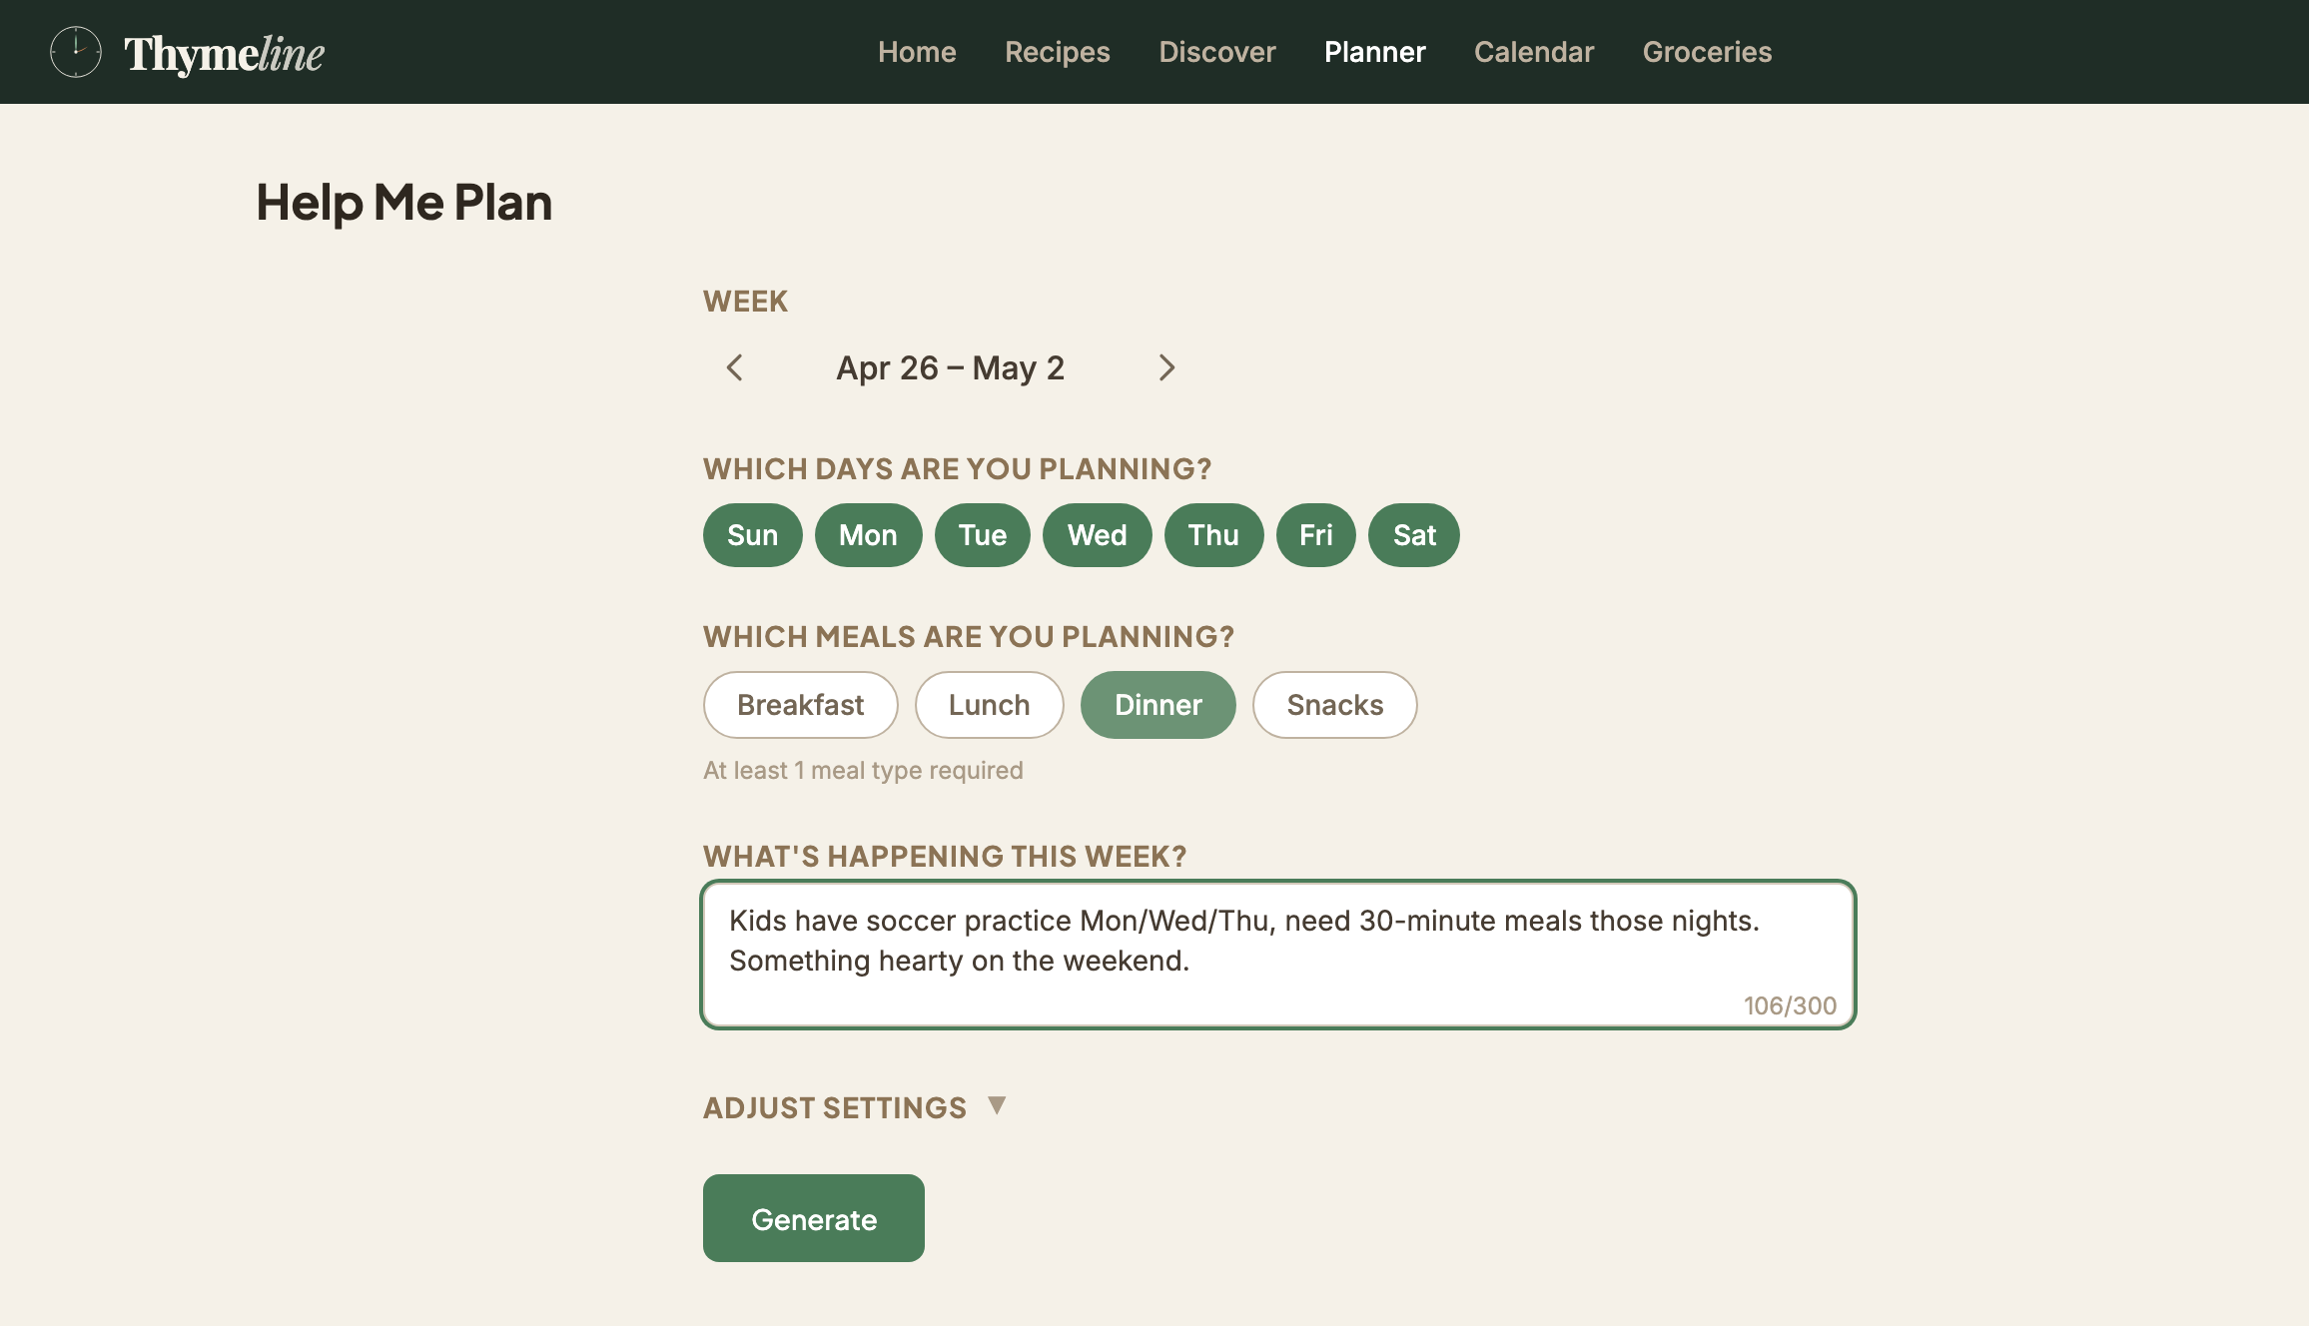Advance to next week using right chevron
The image size is (2309, 1326).
tap(1167, 368)
